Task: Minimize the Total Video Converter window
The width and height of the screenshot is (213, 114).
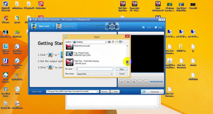Action: (x=160, y=20)
